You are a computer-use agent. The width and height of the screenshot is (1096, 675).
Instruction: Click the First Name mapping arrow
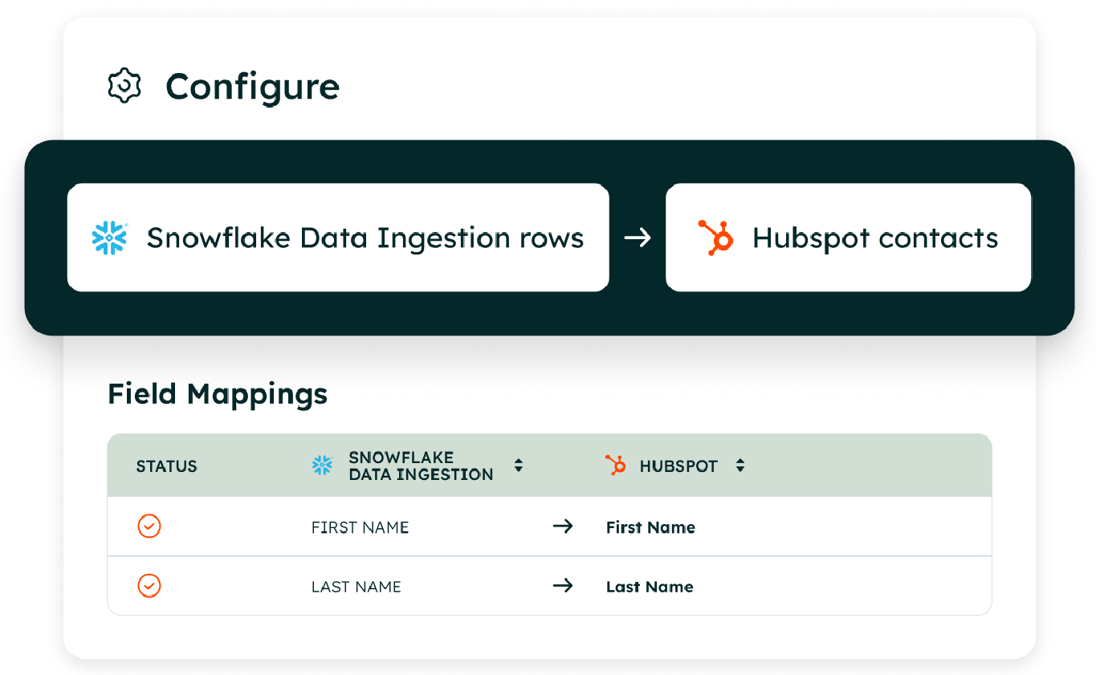click(x=563, y=527)
